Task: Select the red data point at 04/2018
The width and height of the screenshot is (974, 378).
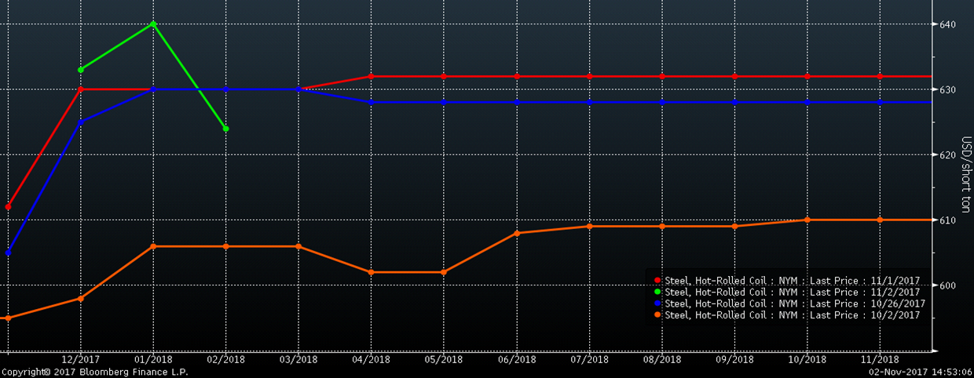Action: [x=372, y=76]
